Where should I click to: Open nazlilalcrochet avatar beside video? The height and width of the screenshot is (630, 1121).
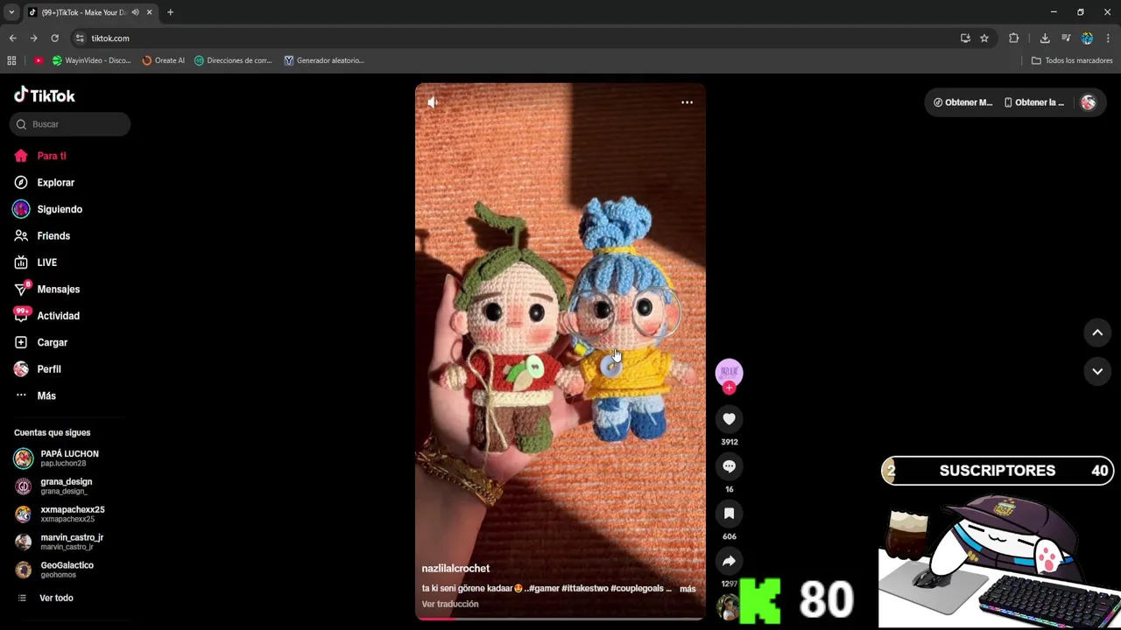[x=729, y=372]
